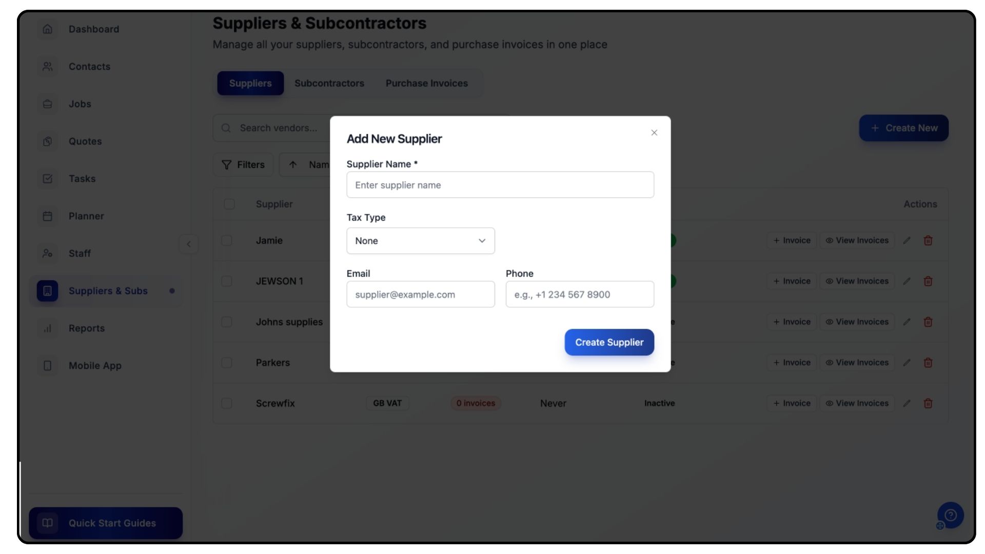
Task: Click the pencil edit icon for Jamie
Action: (x=907, y=241)
